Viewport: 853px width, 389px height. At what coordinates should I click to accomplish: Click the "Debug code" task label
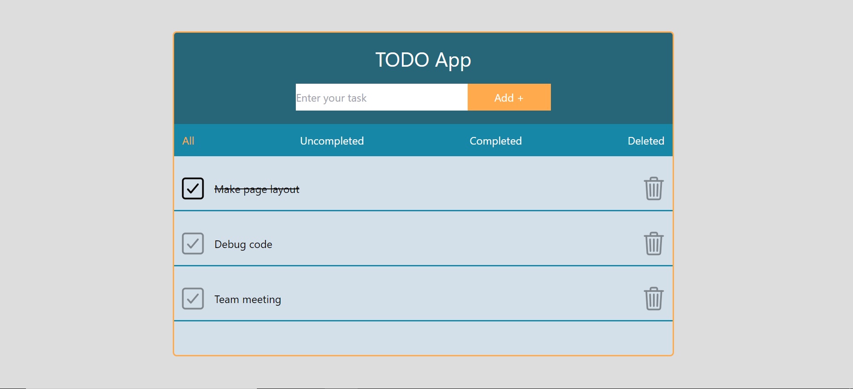point(243,244)
